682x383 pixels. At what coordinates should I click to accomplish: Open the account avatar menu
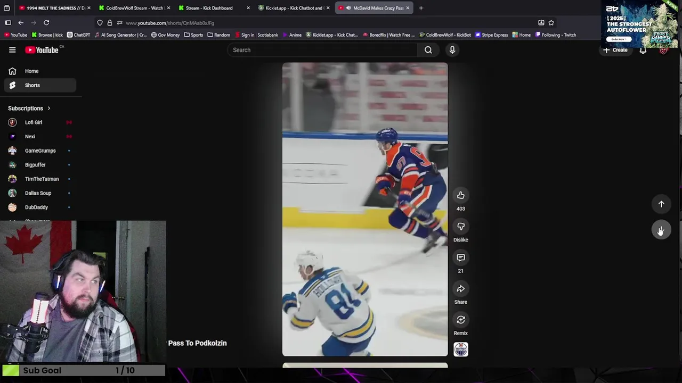(x=663, y=50)
